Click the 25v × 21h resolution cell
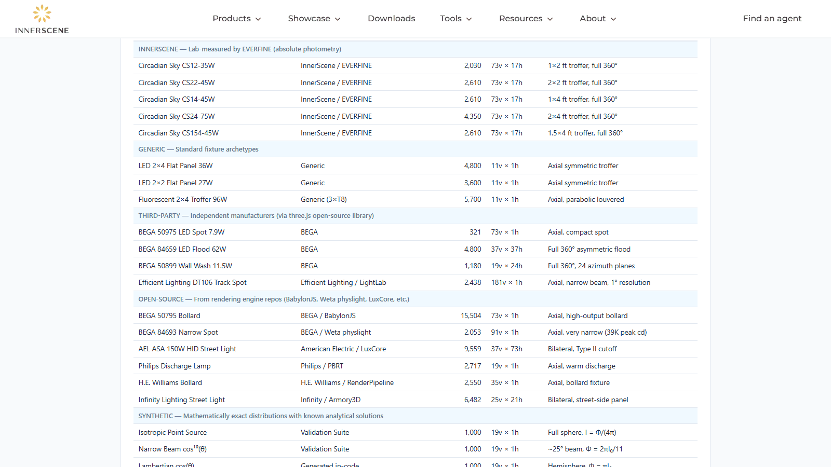 (507, 400)
